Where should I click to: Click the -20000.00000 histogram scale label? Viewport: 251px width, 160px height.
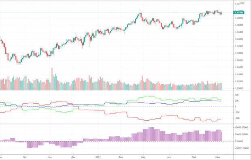tap(241, 148)
